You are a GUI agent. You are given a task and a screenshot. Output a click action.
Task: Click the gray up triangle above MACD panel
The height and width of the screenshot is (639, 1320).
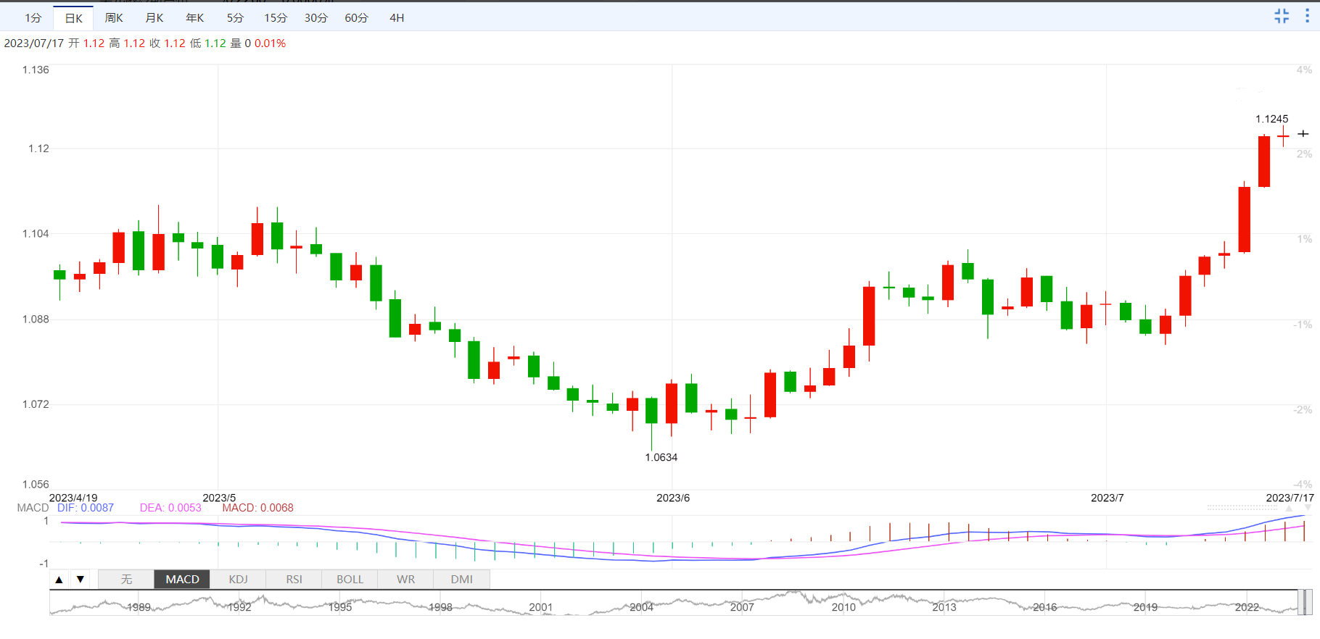[1289, 509]
